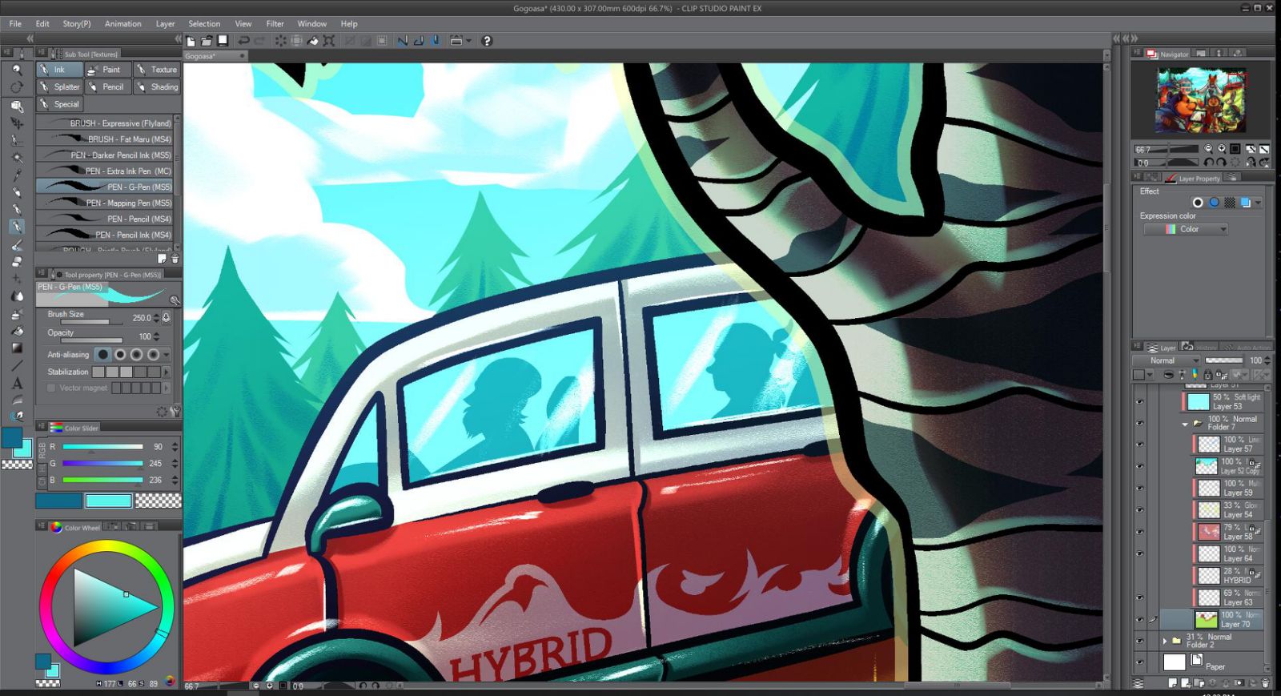
Task: Click the Scale/Rotate transform icon in the command bar
Action: pos(329,41)
